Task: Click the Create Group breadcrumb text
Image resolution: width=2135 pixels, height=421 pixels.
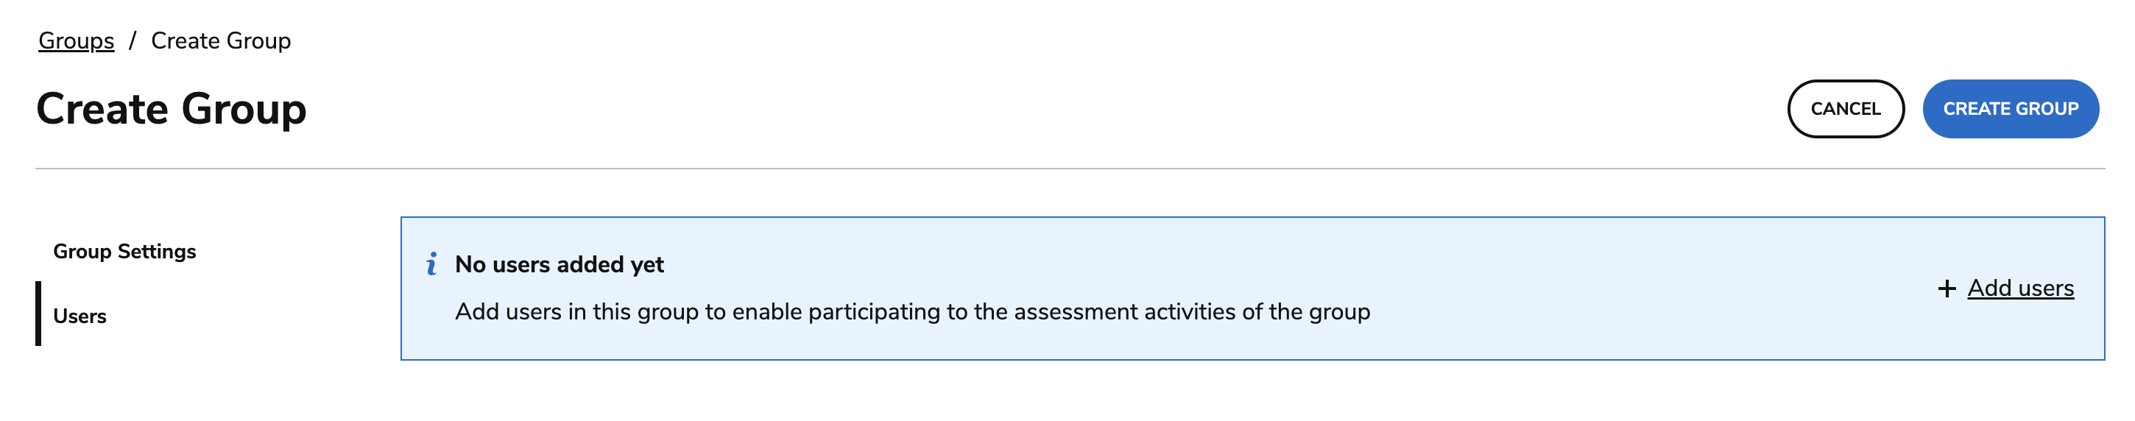Action: [220, 40]
